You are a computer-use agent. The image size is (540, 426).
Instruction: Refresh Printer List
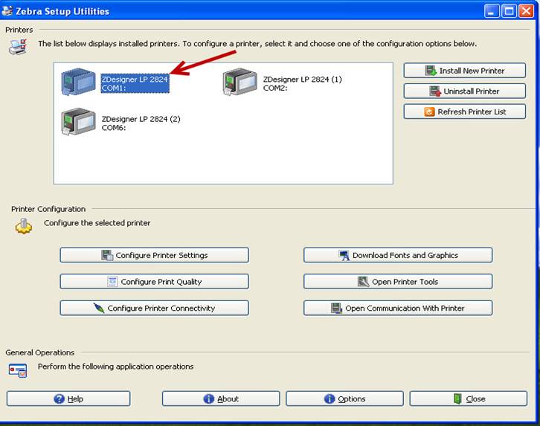point(464,112)
